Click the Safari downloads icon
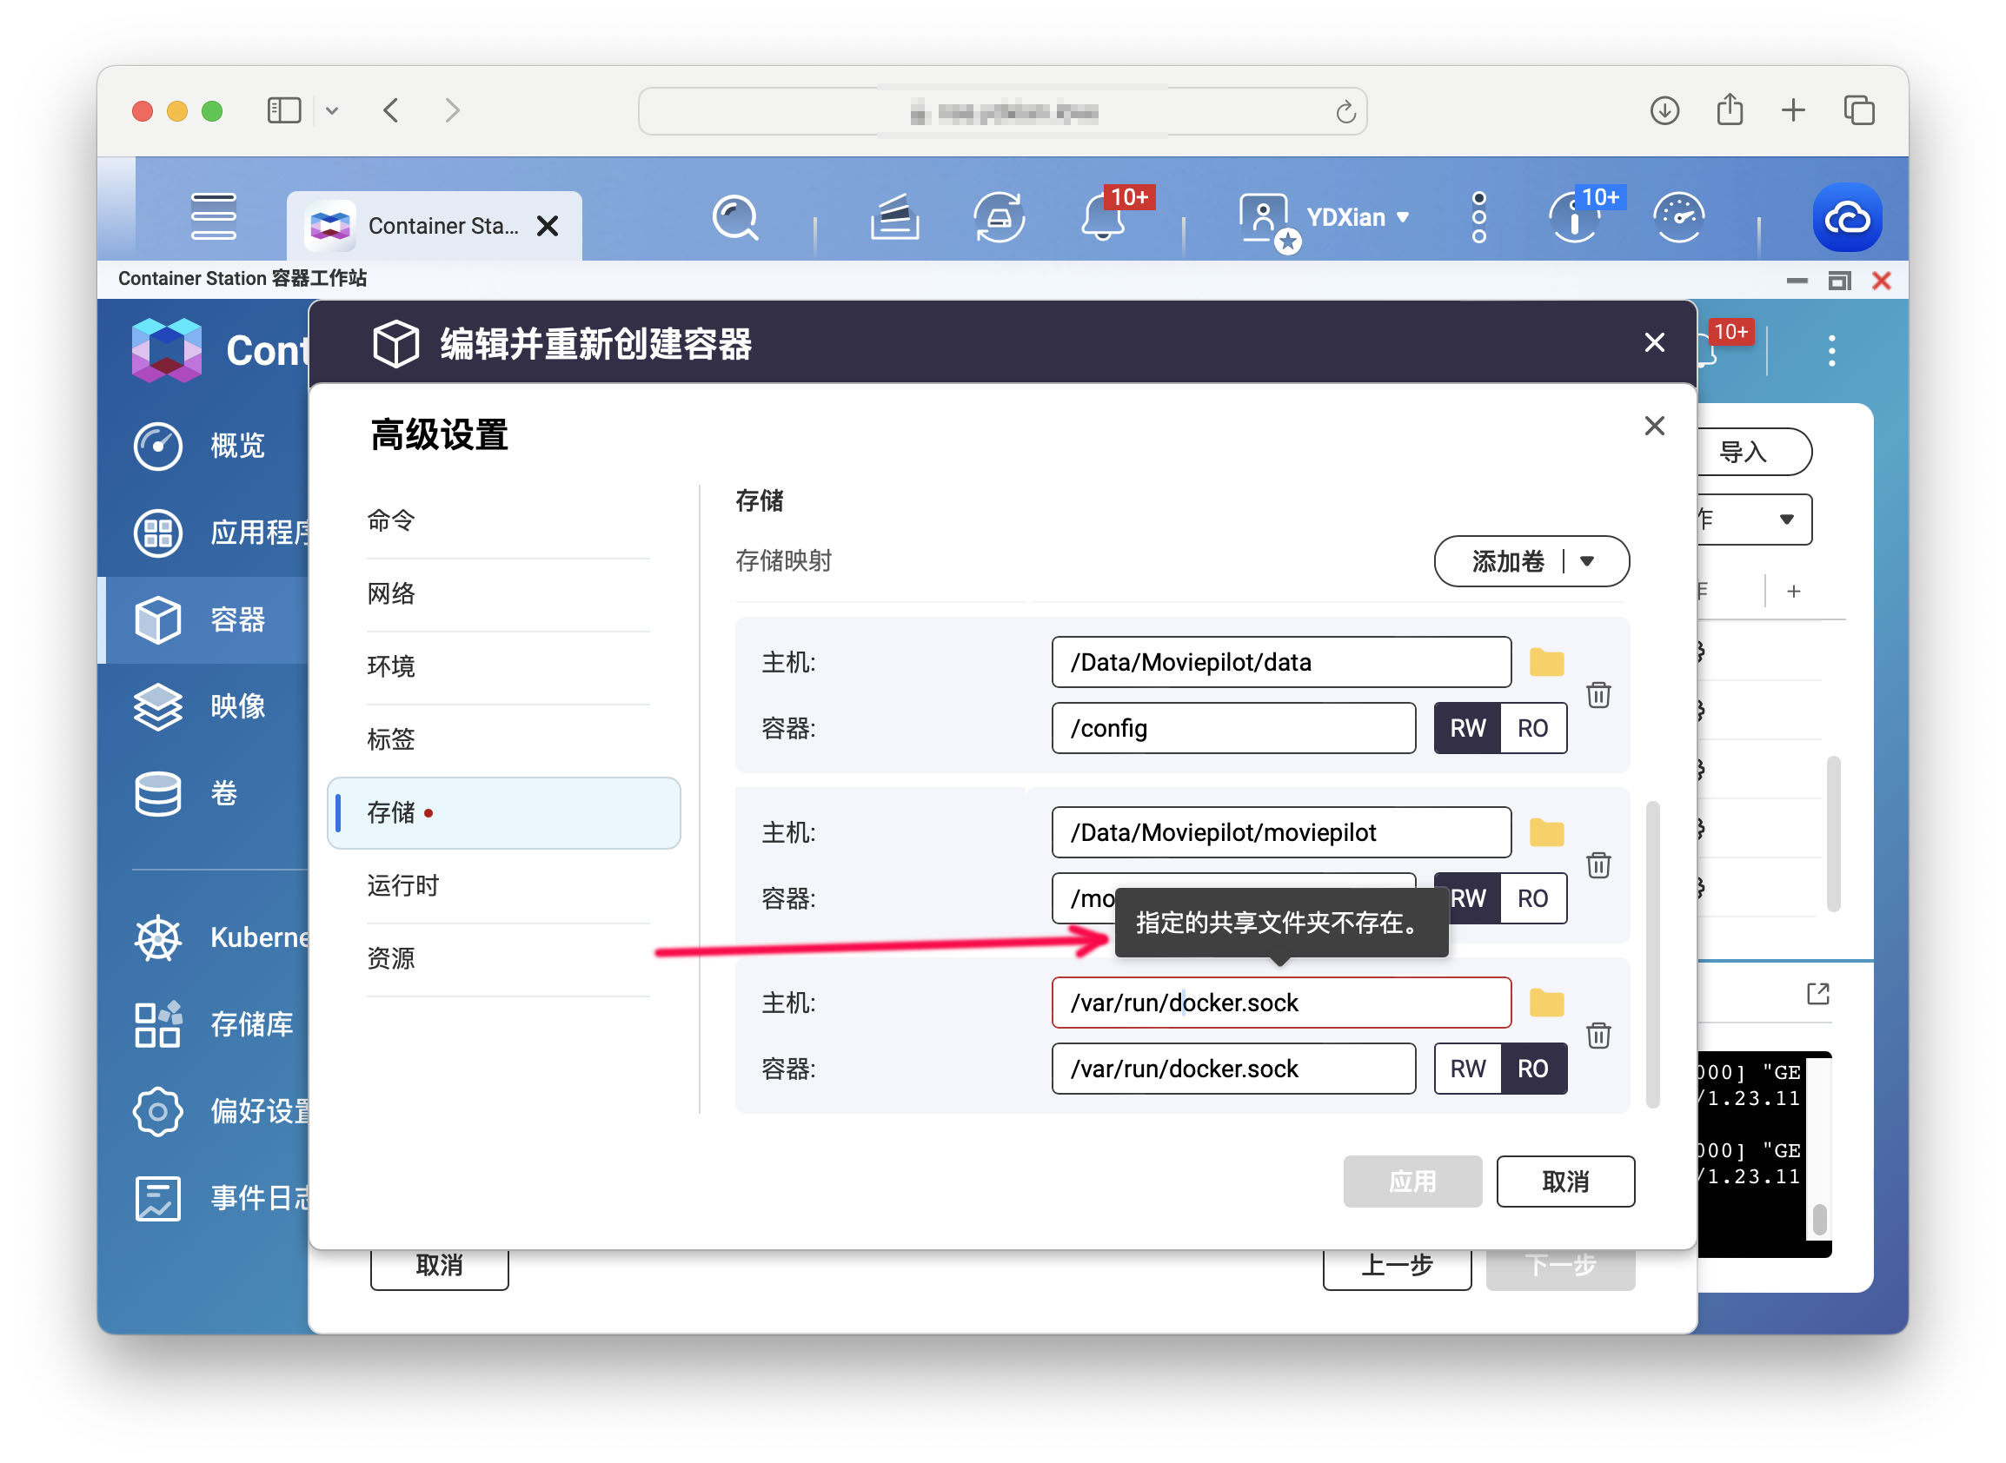Image resolution: width=2006 pixels, height=1463 pixels. point(1666,109)
